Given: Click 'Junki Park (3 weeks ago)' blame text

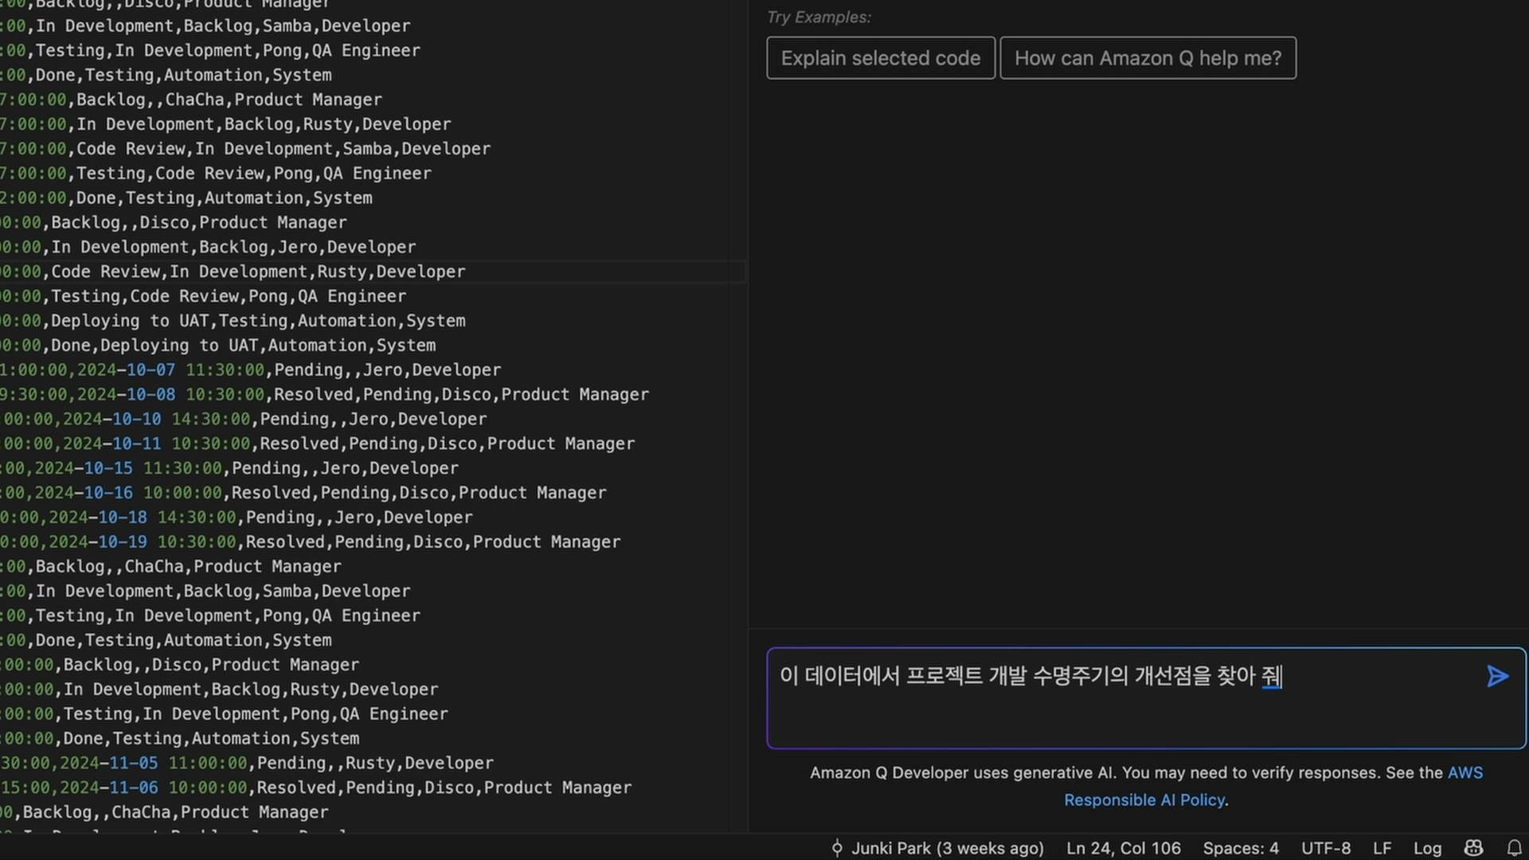Looking at the screenshot, I should point(947,848).
